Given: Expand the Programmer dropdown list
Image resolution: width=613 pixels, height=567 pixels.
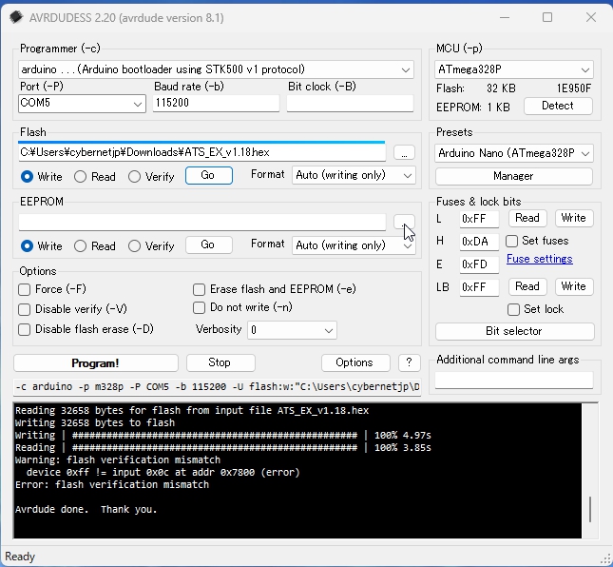Looking at the screenshot, I should (x=406, y=69).
